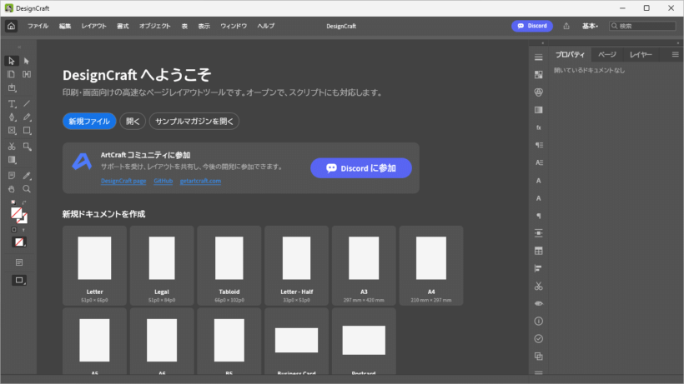Click the 開く button
The image size is (684, 384).
pyautogui.click(x=133, y=121)
